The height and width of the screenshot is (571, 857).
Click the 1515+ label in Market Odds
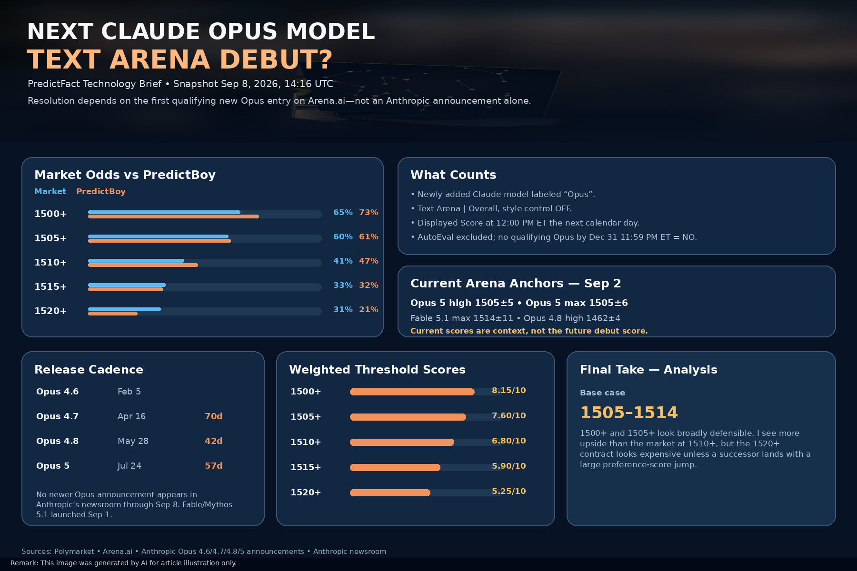(x=50, y=286)
